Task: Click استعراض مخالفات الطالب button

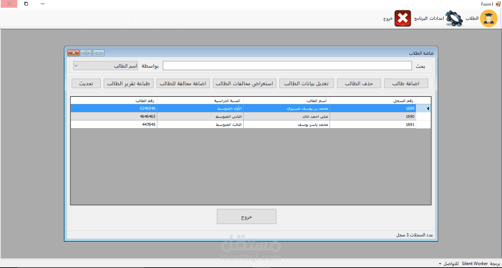Action: pyautogui.click(x=244, y=83)
